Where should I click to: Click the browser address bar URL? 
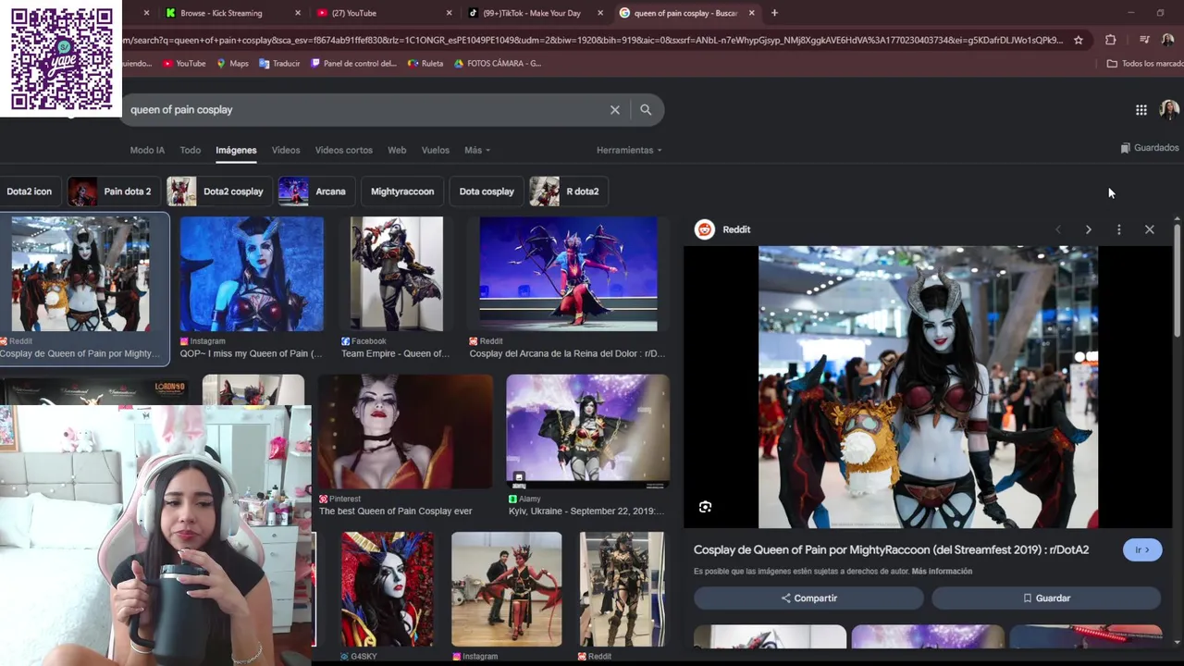click(x=592, y=40)
